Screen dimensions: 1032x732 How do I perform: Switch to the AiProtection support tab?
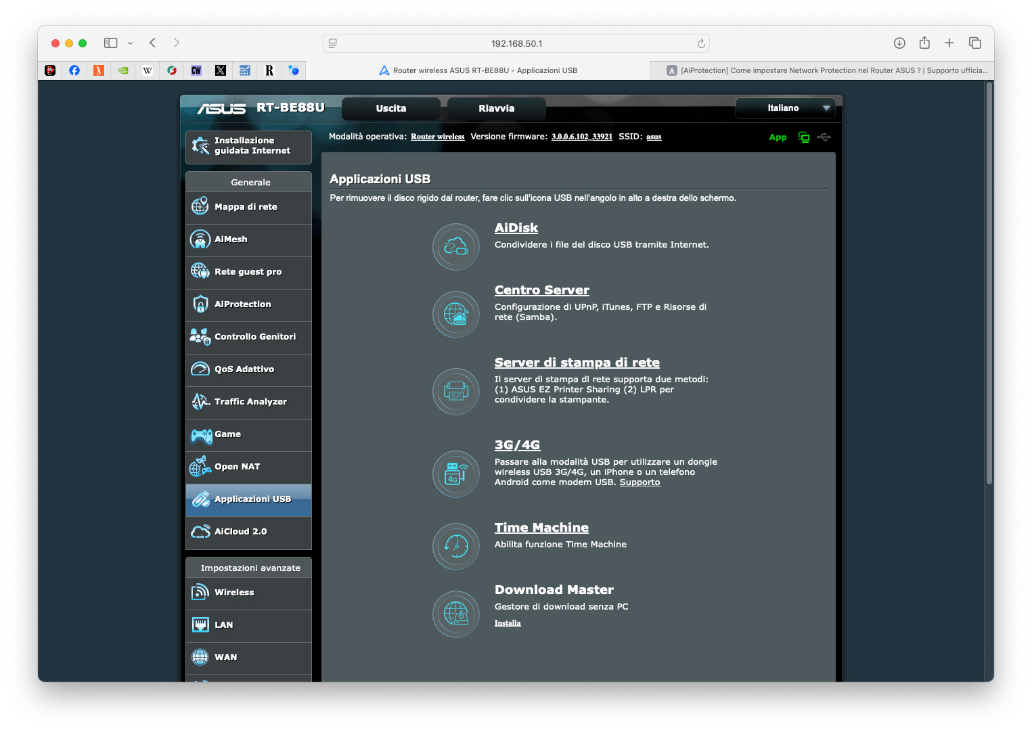pyautogui.click(x=822, y=70)
